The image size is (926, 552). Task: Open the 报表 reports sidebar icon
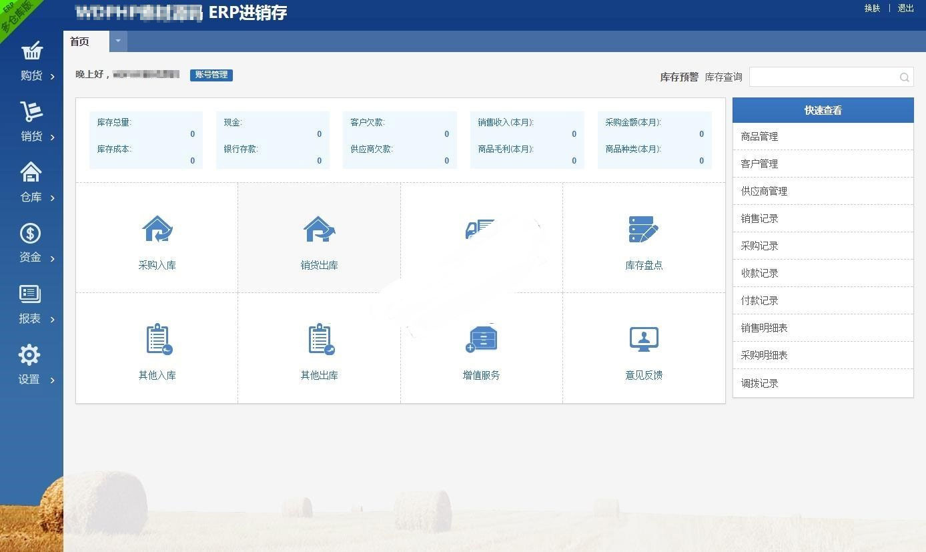pos(29,294)
